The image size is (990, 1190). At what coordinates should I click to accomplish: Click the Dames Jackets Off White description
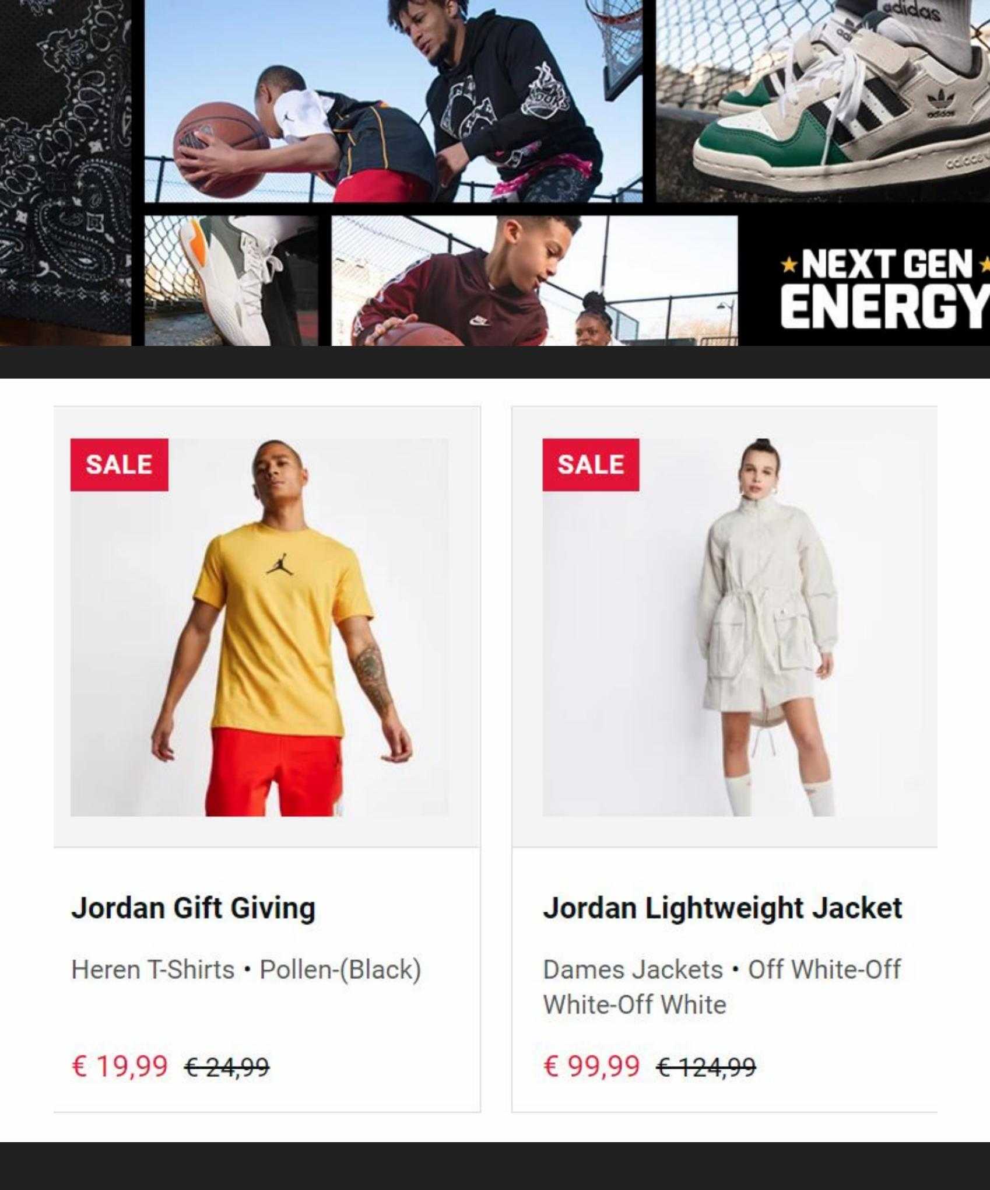[x=722, y=987]
